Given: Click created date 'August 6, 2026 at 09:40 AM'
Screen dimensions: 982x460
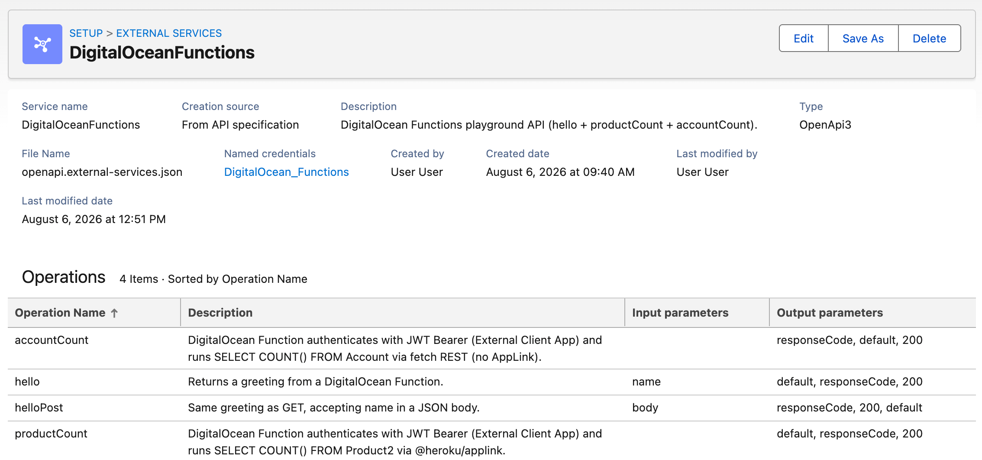Looking at the screenshot, I should click(x=560, y=172).
